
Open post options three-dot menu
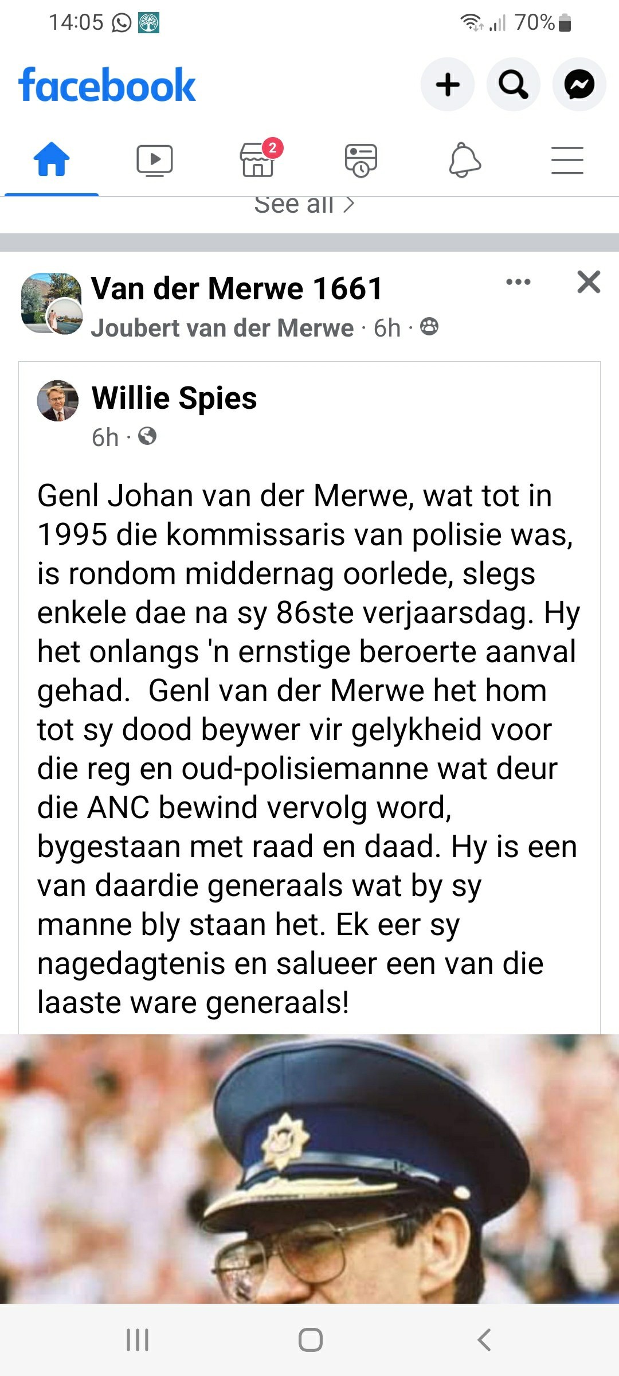point(518,282)
